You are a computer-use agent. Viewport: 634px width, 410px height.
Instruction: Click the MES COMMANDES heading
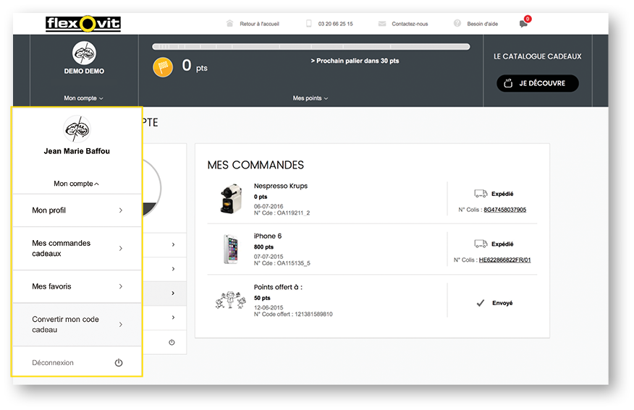point(255,165)
